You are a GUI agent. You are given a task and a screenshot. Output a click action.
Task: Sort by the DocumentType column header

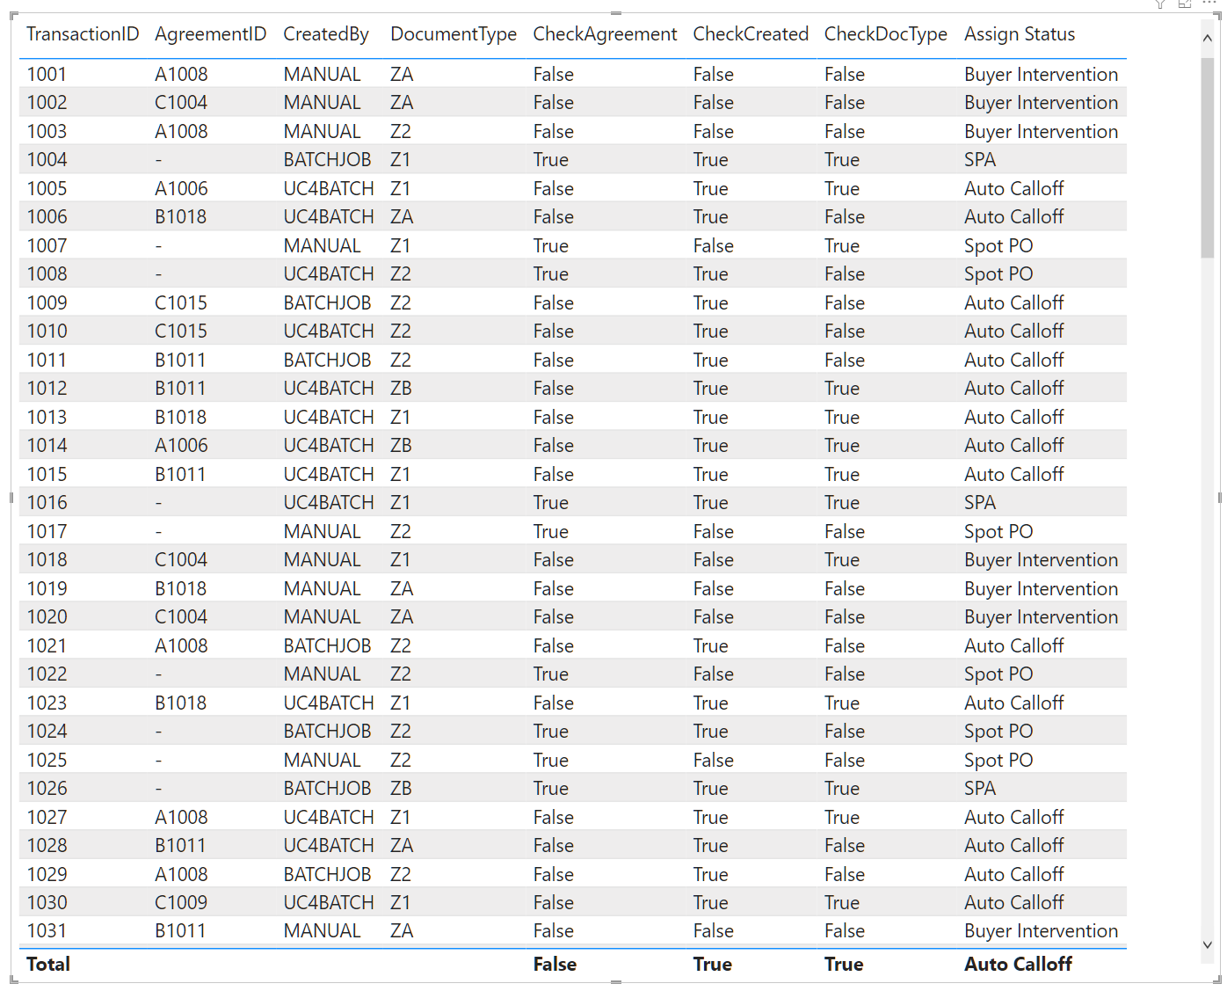(x=454, y=34)
